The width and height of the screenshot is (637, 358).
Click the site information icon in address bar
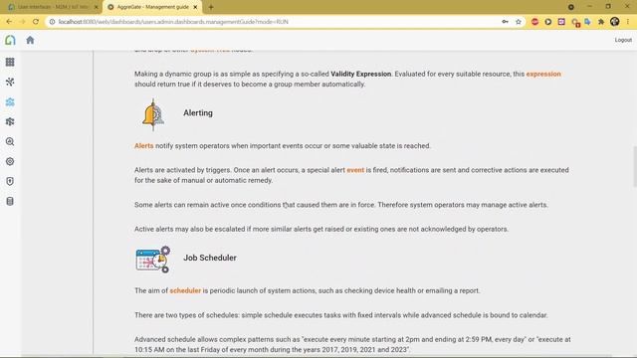click(x=52, y=22)
